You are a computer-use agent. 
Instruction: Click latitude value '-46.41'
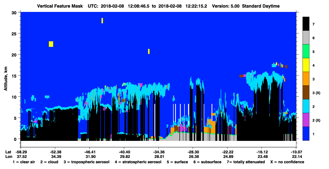pos(89,152)
